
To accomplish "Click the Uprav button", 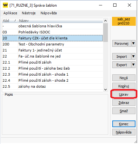I will (124, 94).
